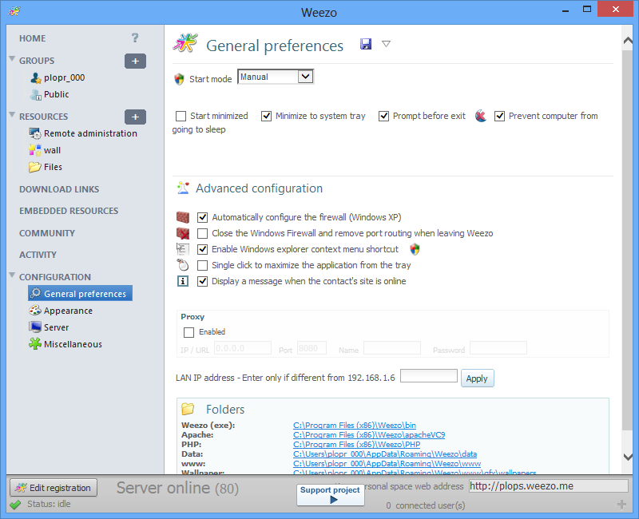The image size is (639, 519).
Task: Click the Remote administration icon
Action: coord(35,133)
